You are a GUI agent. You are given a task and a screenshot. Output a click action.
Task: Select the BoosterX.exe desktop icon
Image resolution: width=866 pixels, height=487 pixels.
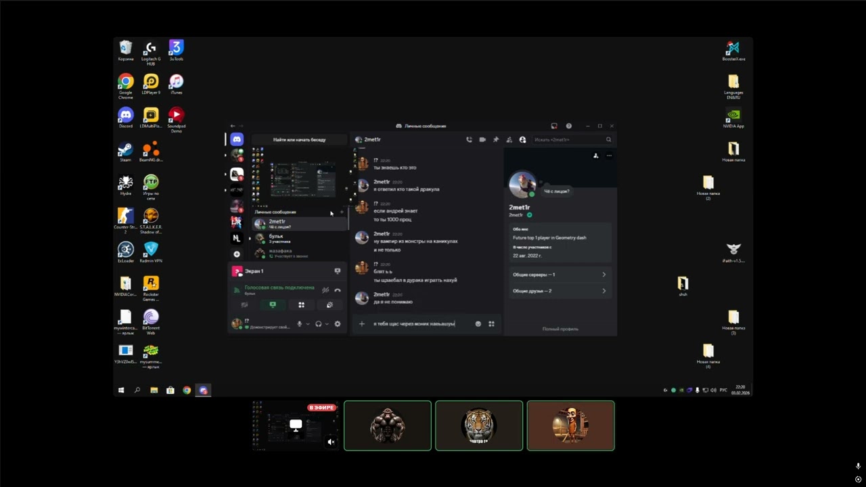pyautogui.click(x=733, y=51)
